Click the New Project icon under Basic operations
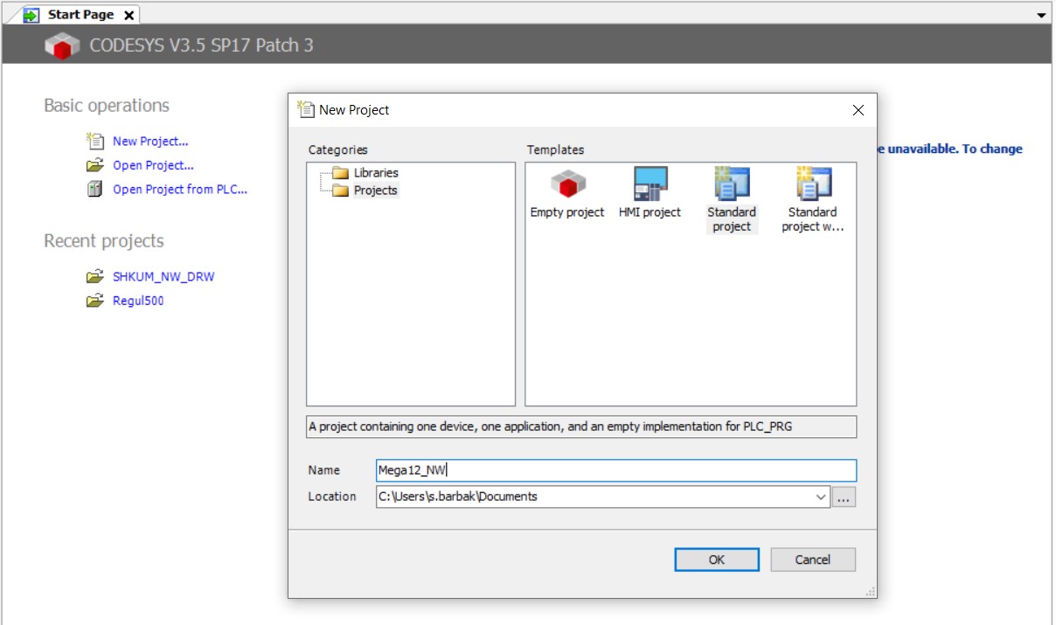The width and height of the screenshot is (1056, 625). [x=95, y=141]
